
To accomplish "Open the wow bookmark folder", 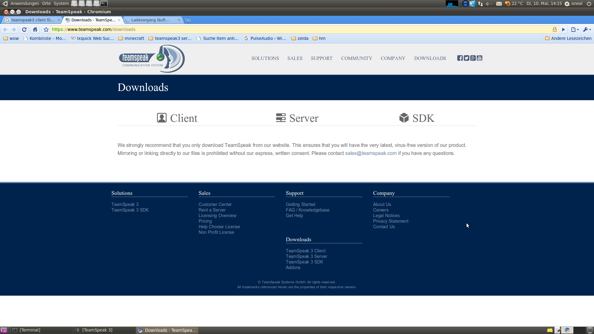I will 11,38.
